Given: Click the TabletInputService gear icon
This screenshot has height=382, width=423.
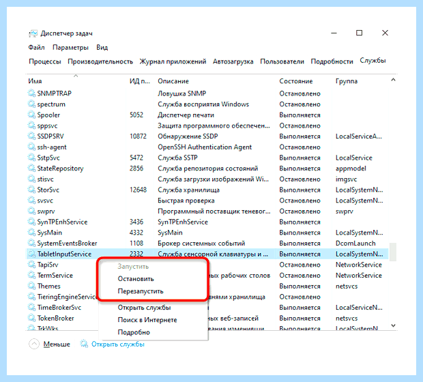Looking at the screenshot, I should point(31,254).
